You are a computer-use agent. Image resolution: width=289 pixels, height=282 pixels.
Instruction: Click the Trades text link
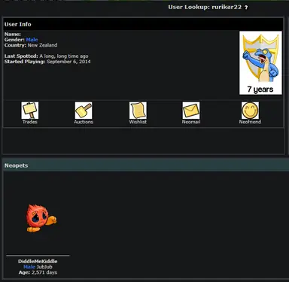(30, 122)
